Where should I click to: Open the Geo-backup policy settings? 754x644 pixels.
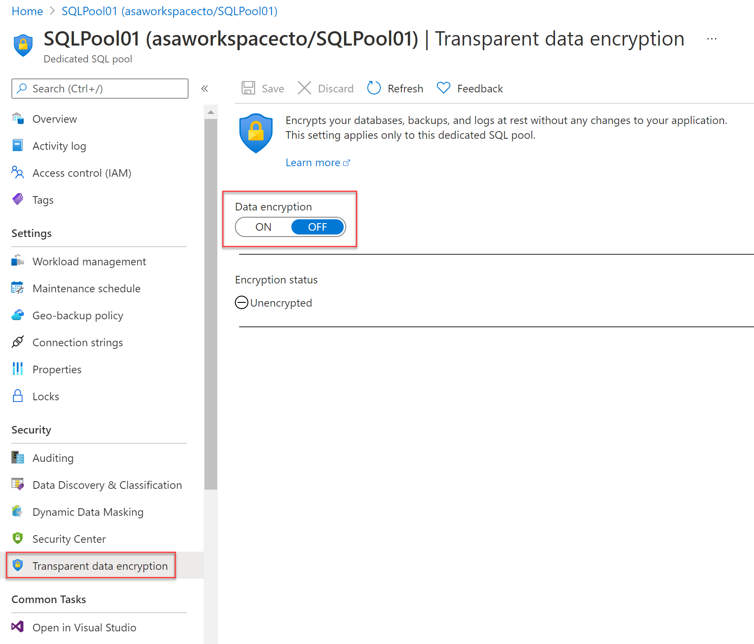click(x=78, y=315)
